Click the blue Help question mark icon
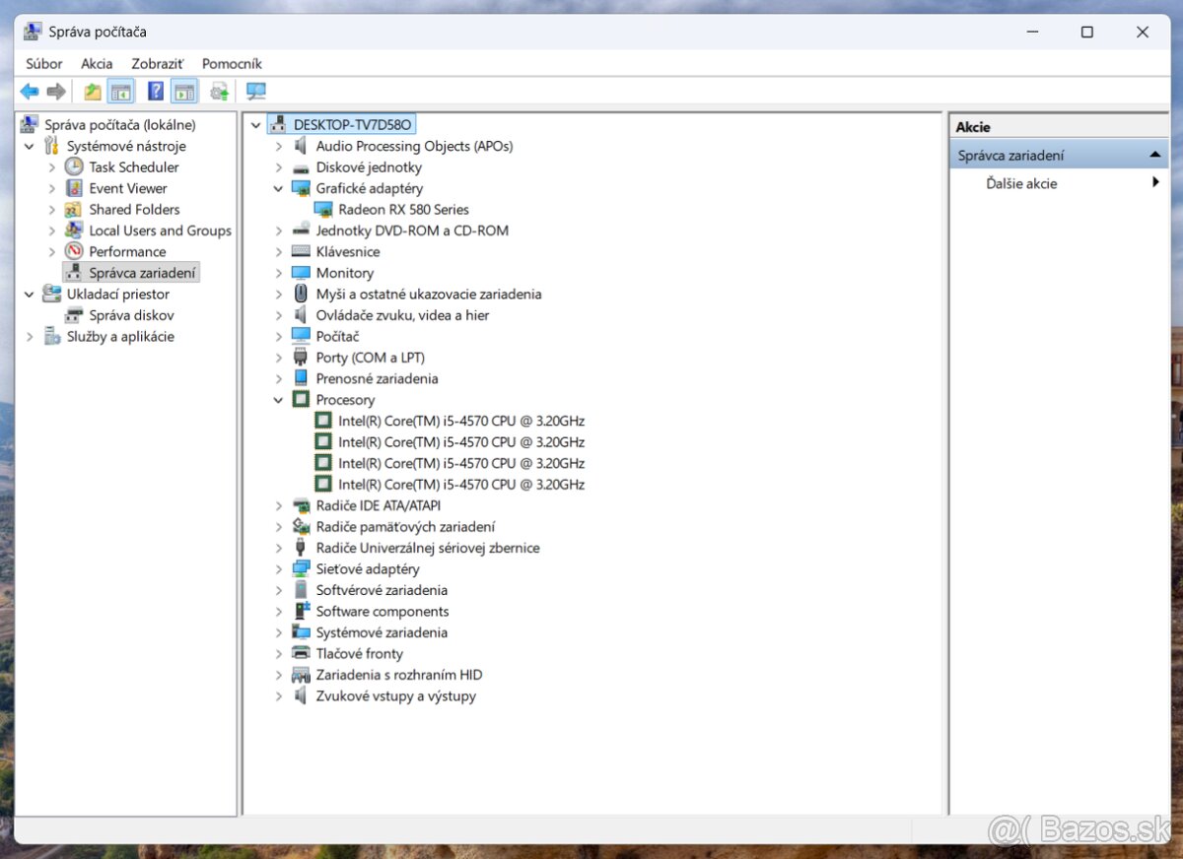This screenshot has height=859, width=1183. 156,92
